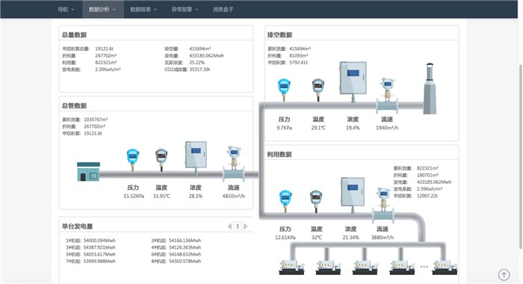
Task: Click the CO2减排量 35317.39t value
Action: (199, 70)
